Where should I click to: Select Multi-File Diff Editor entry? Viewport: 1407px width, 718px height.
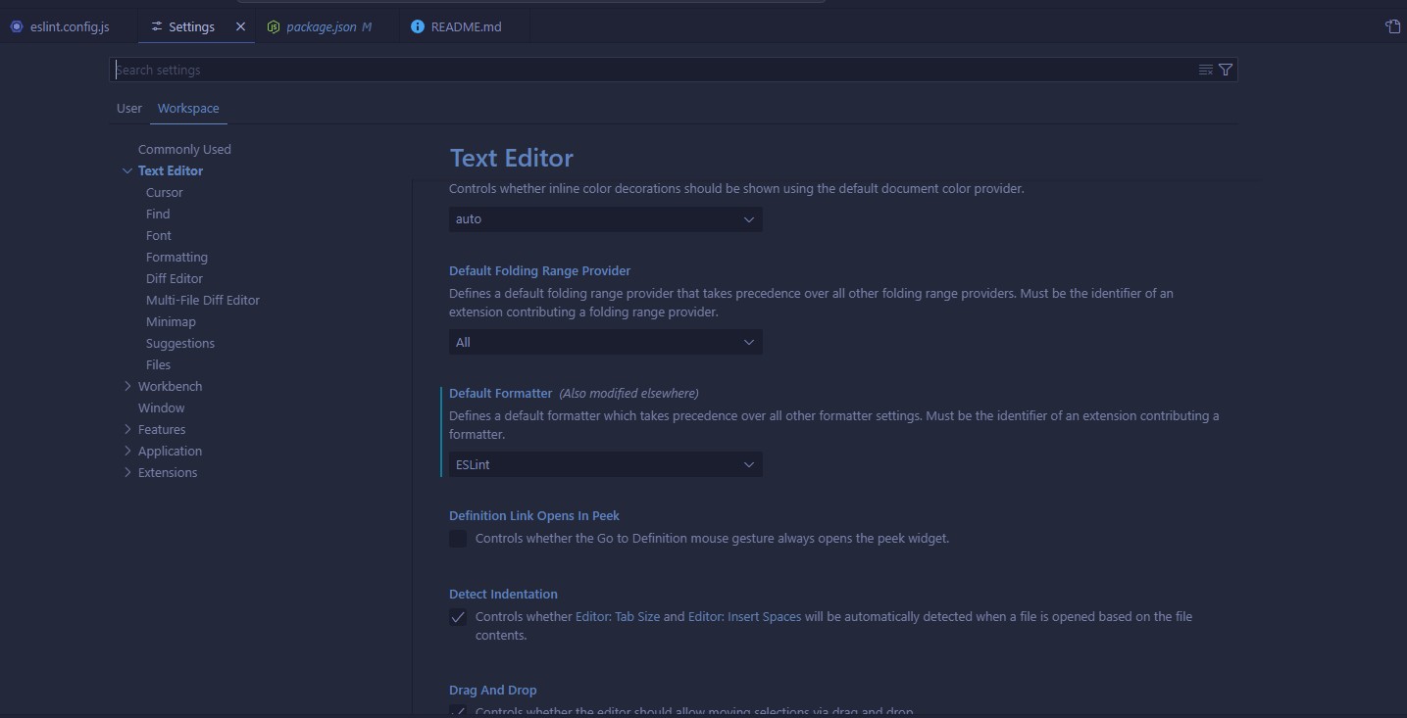tap(203, 300)
